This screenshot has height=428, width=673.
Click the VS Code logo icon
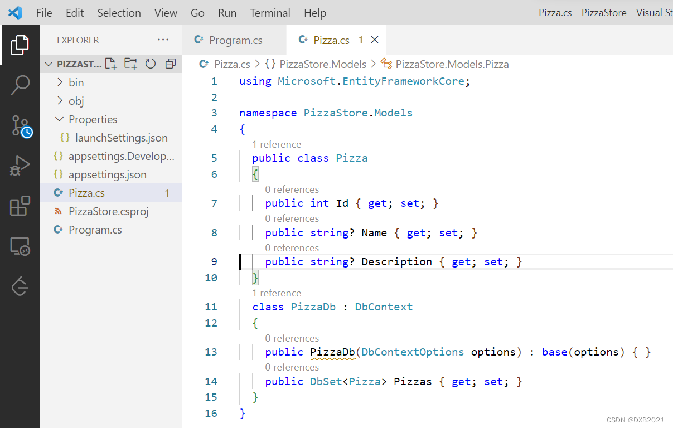[15, 12]
